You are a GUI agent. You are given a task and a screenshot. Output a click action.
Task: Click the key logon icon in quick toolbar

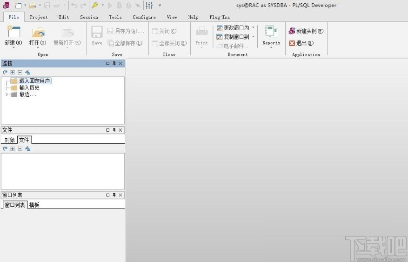(x=95, y=6)
